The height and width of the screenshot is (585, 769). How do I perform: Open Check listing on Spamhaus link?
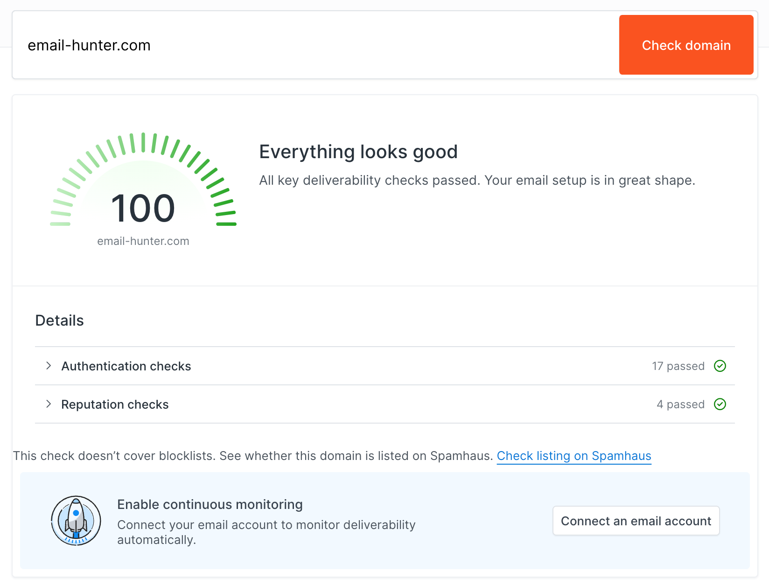pos(574,456)
